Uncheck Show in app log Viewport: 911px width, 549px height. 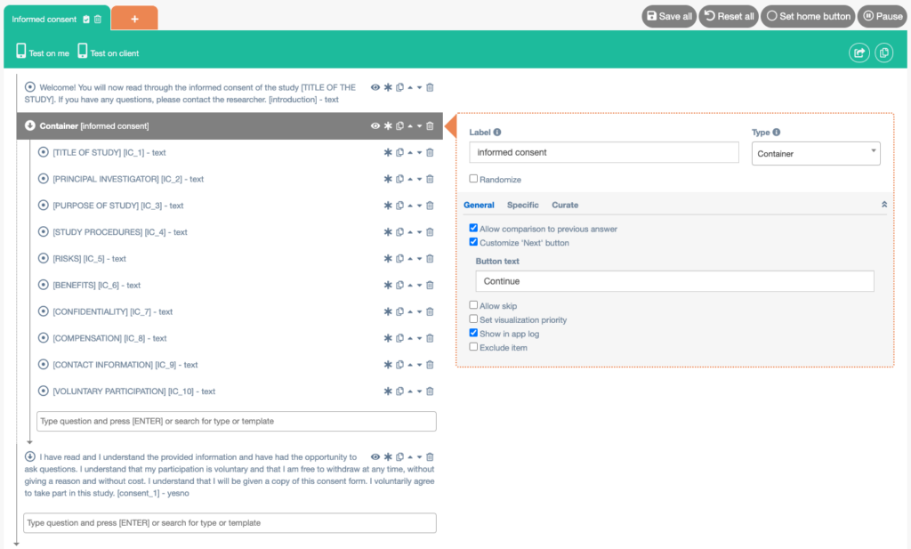point(474,334)
